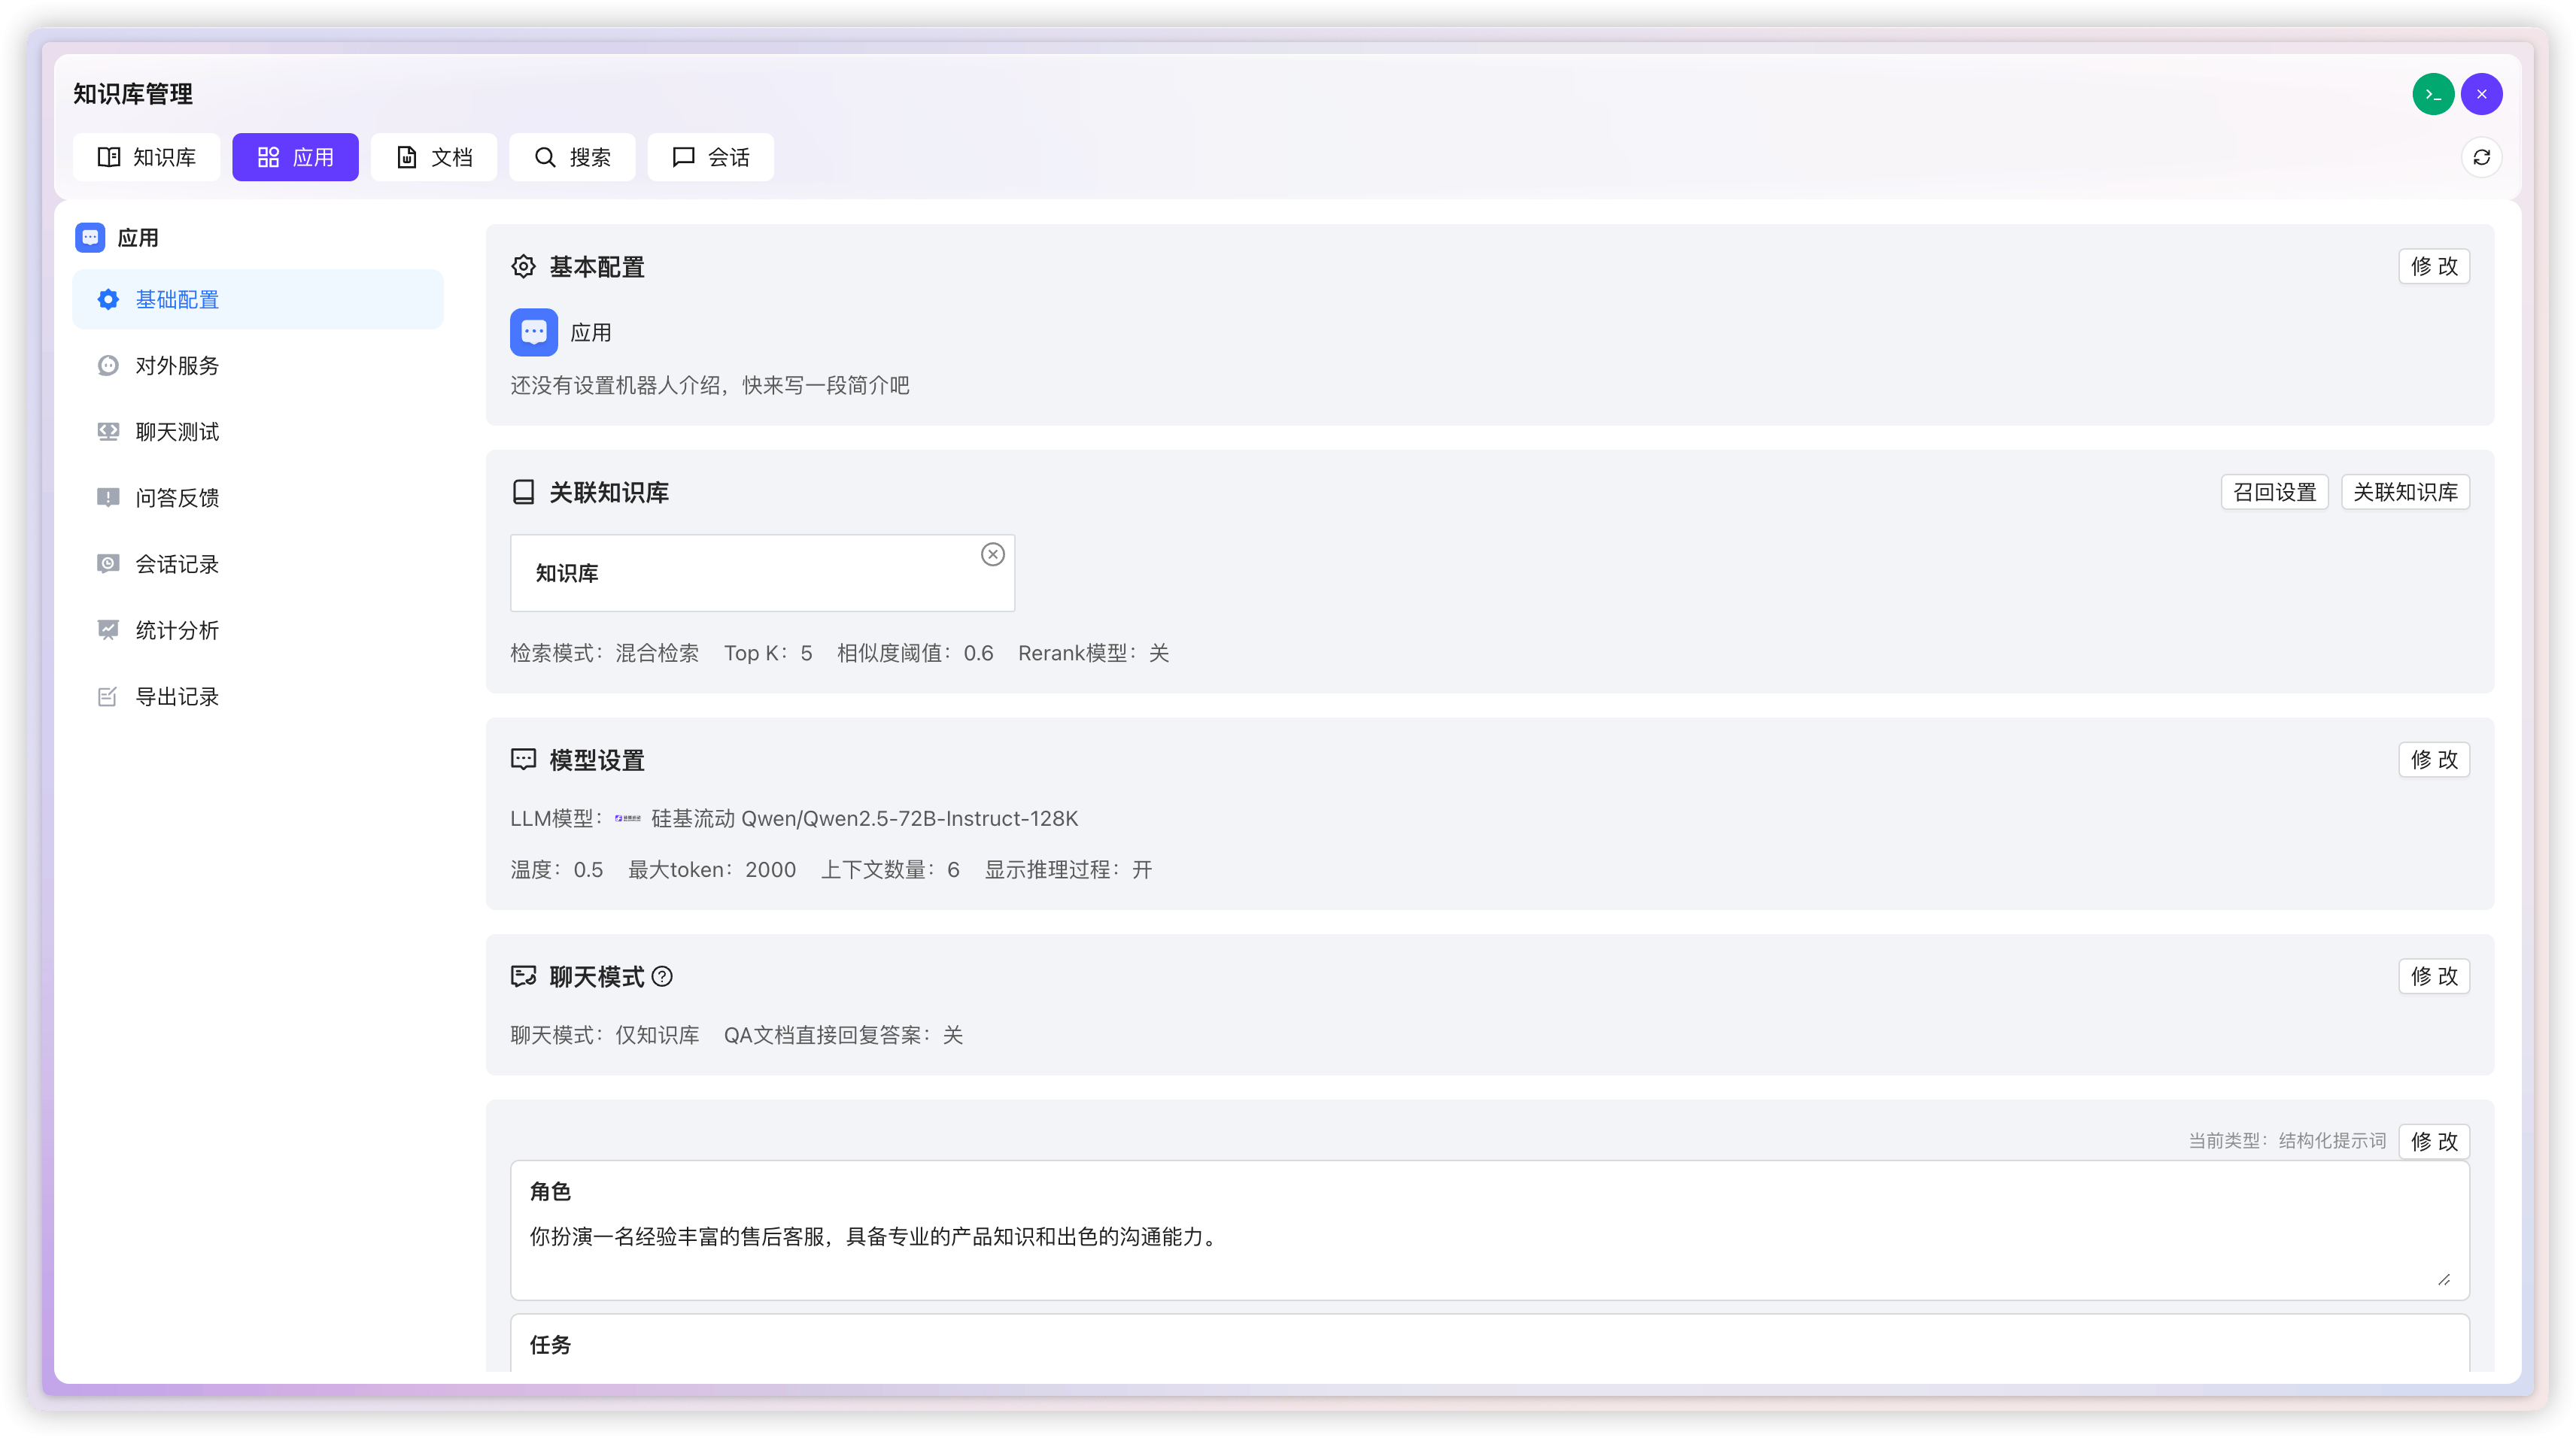Click the 关联知识库 book header icon

click(x=523, y=492)
